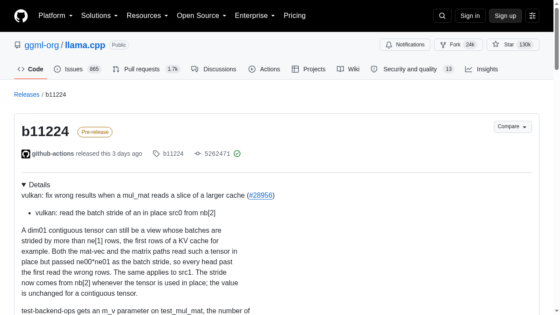
Task: Click the Pull requests branch icon
Action: click(116, 69)
